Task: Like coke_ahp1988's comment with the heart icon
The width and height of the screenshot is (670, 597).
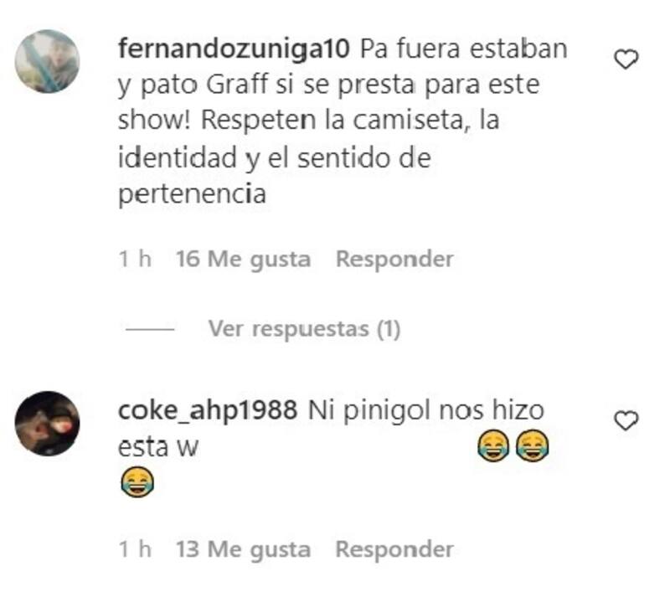Action: click(626, 420)
